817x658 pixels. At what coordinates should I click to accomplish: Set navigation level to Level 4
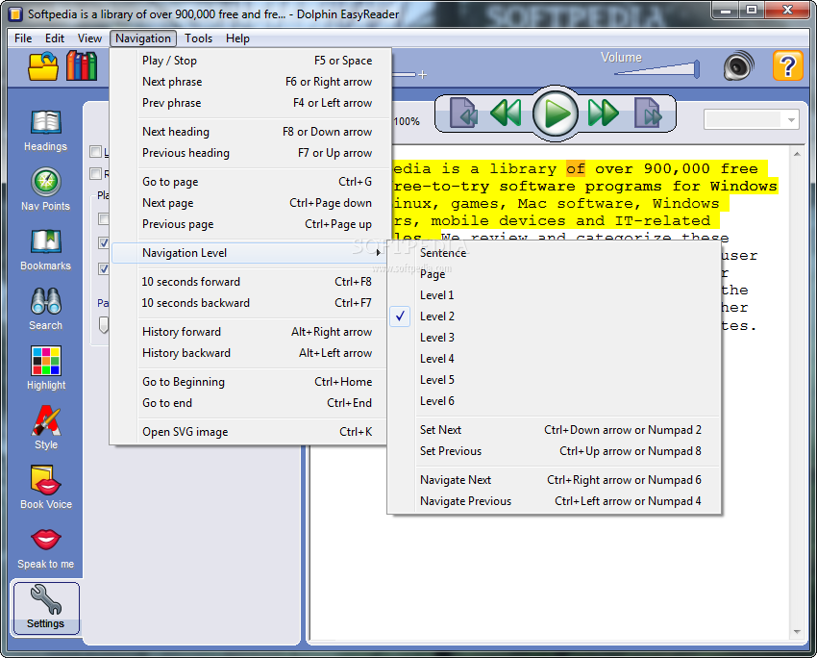click(555, 359)
